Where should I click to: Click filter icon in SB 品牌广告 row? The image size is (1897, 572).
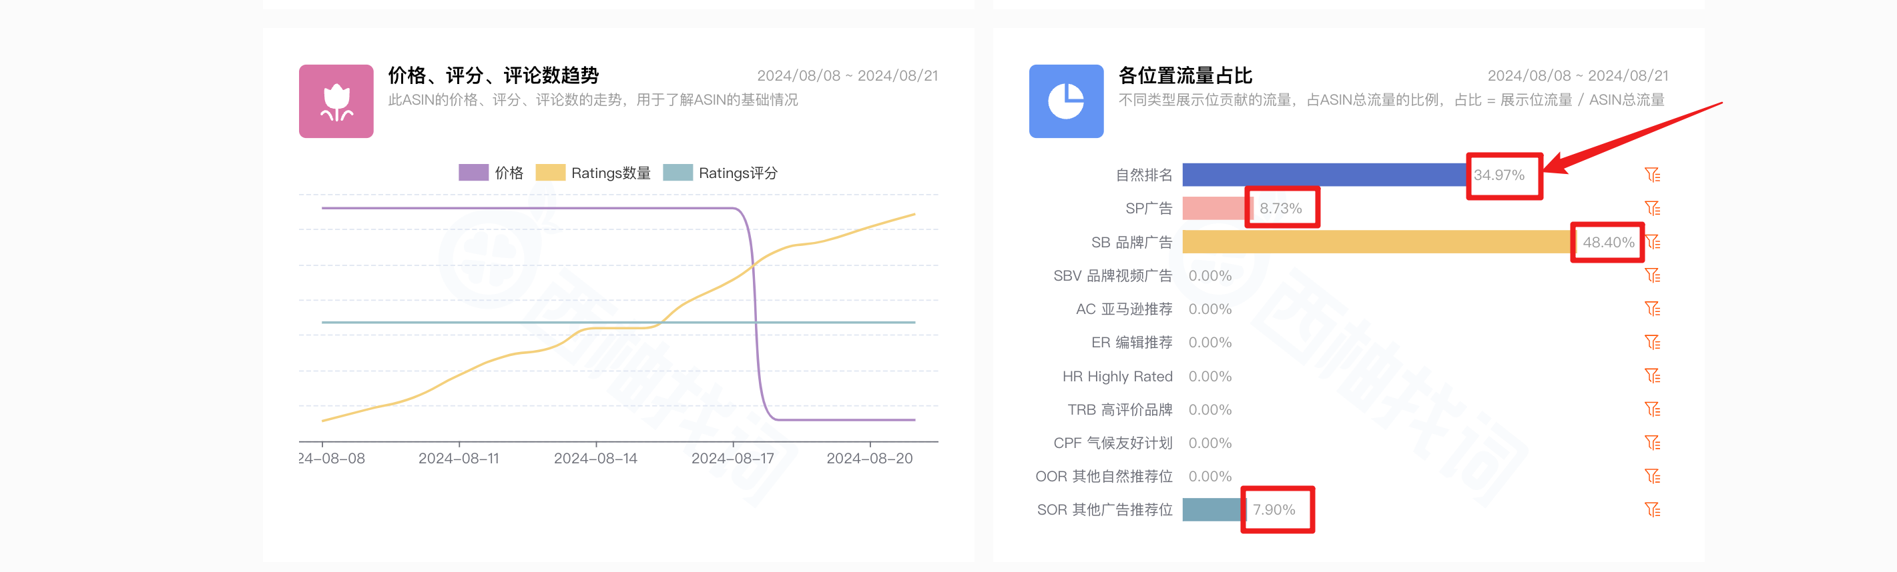click(x=1652, y=242)
